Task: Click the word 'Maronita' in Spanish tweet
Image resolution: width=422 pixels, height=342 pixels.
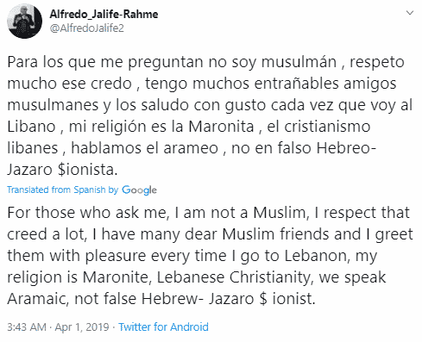Action: coord(221,127)
